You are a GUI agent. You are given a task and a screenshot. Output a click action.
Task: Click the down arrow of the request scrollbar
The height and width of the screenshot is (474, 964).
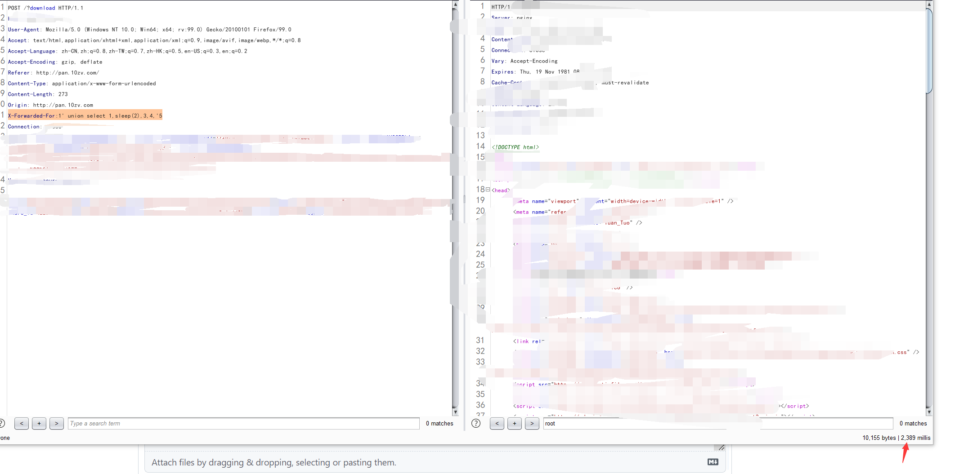click(456, 412)
